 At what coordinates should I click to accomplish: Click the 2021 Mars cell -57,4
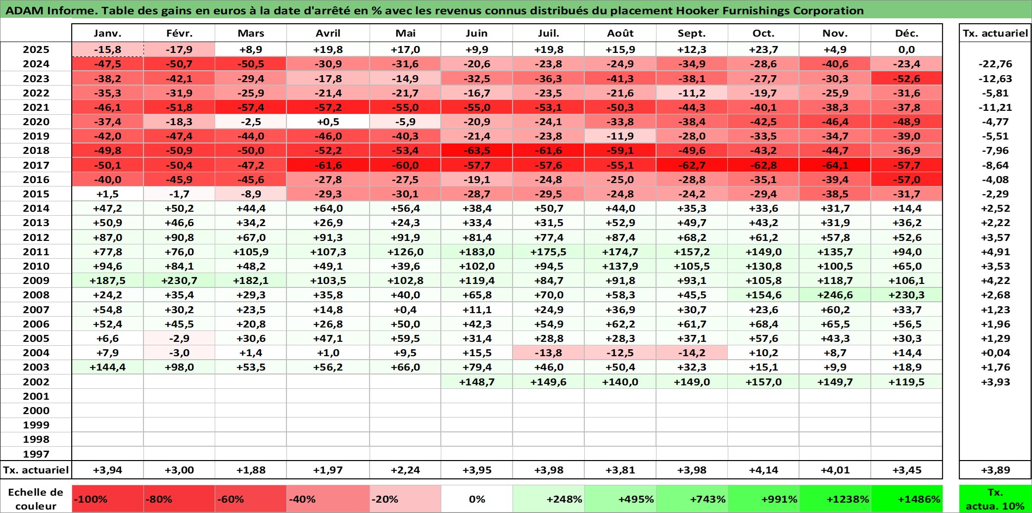(x=251, y=107)
